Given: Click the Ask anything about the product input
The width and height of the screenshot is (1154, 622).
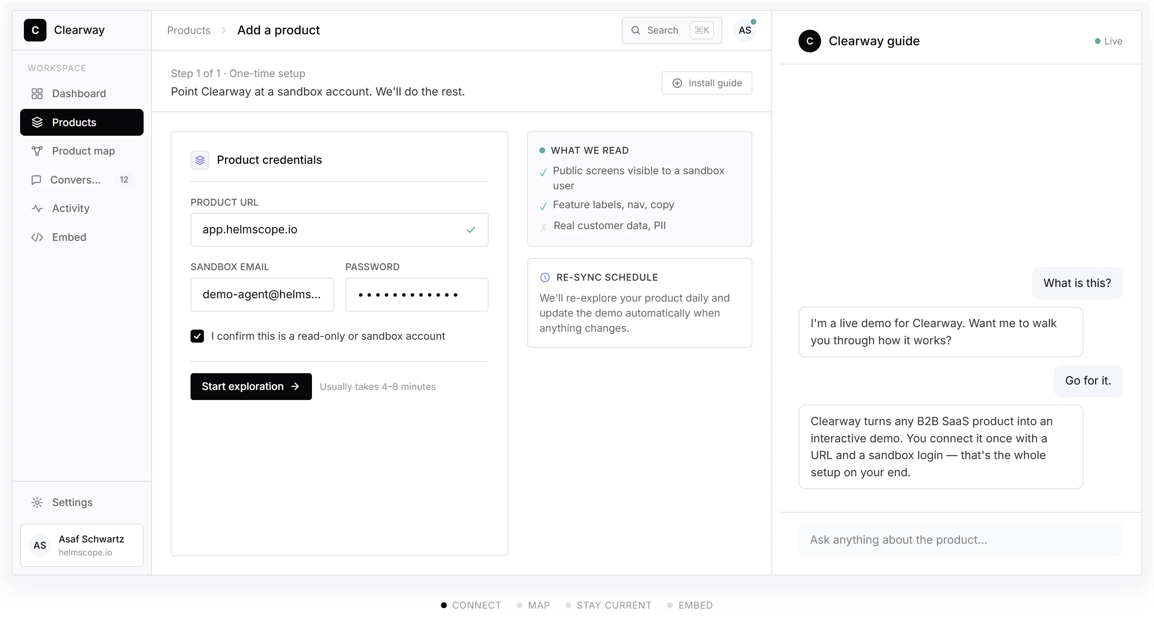Looking at the screenshot, I should pyautogui.click(x=960, y=539).
